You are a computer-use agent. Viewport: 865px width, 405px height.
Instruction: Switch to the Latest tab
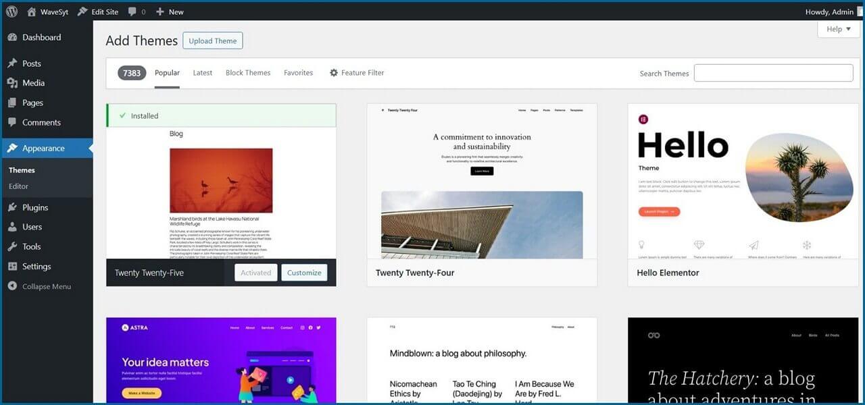203,72
